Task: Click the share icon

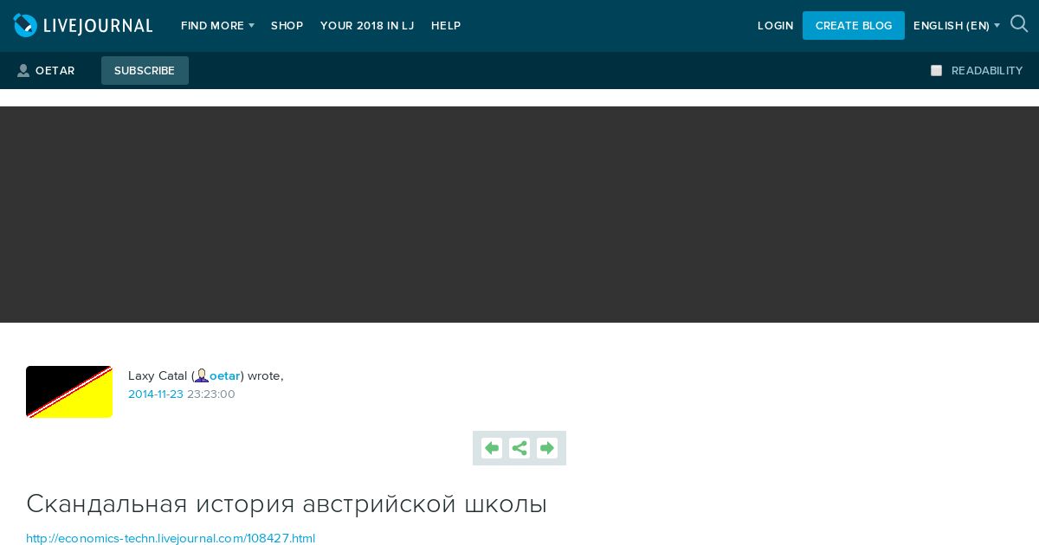Action: [519, 448]
